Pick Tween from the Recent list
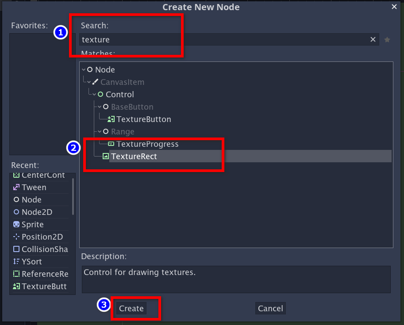404x325 pixels. (41, 187)
